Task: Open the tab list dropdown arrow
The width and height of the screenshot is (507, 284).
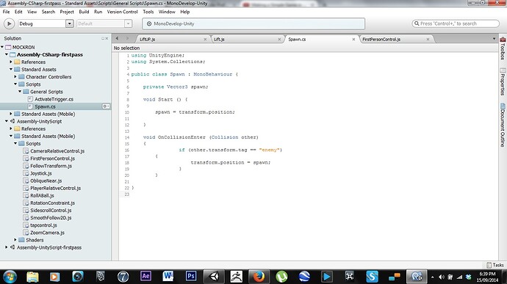Action: [x=494, y=39]
